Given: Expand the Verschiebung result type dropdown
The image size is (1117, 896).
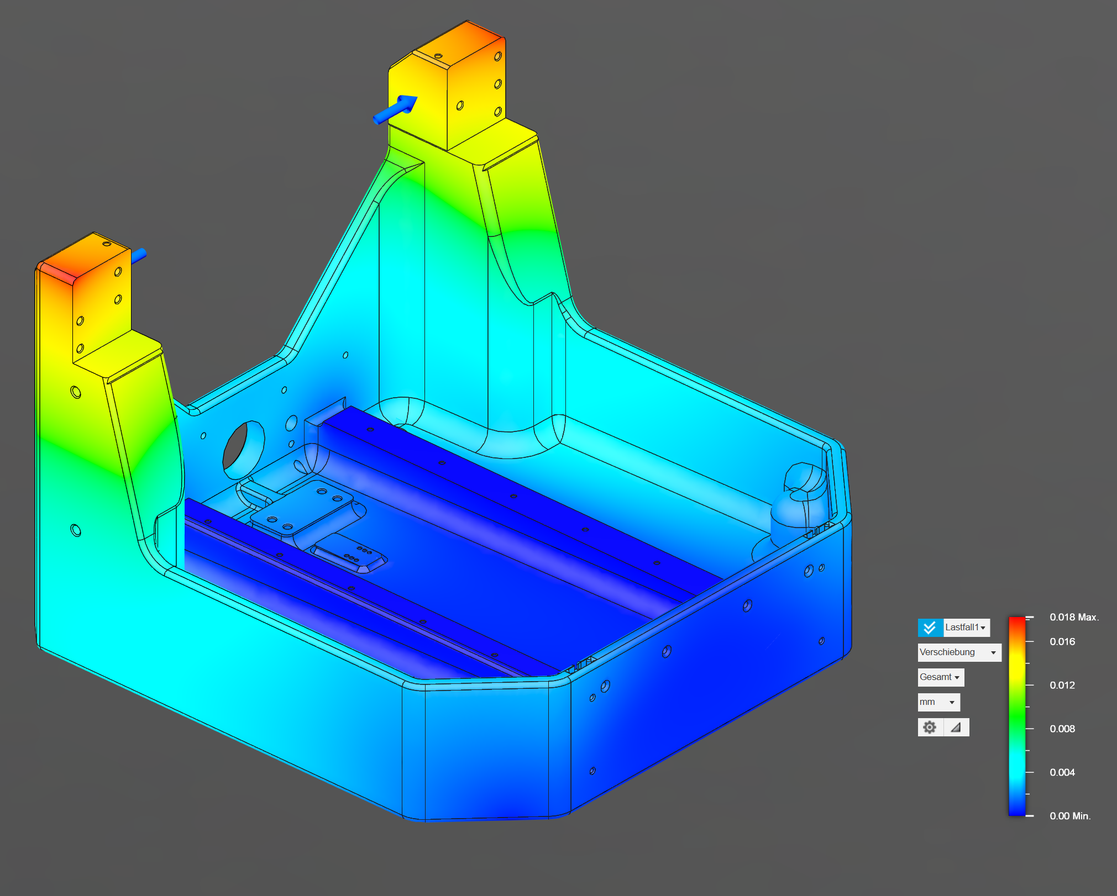Looking at the screenshot, I should tap(959, 652).
